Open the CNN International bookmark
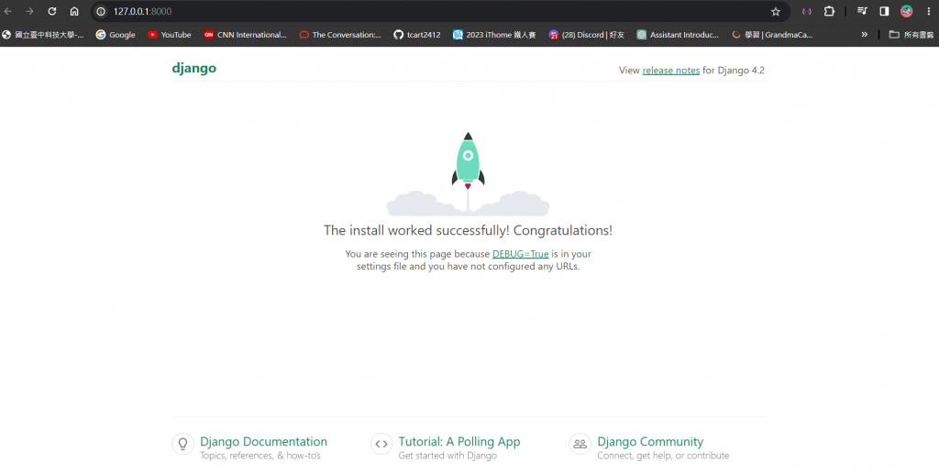 (245, 35)
